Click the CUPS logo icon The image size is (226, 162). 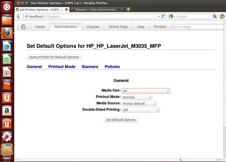click(x=23, y=27)
